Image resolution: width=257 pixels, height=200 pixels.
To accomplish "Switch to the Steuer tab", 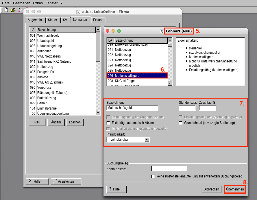I will pos(52,20).
